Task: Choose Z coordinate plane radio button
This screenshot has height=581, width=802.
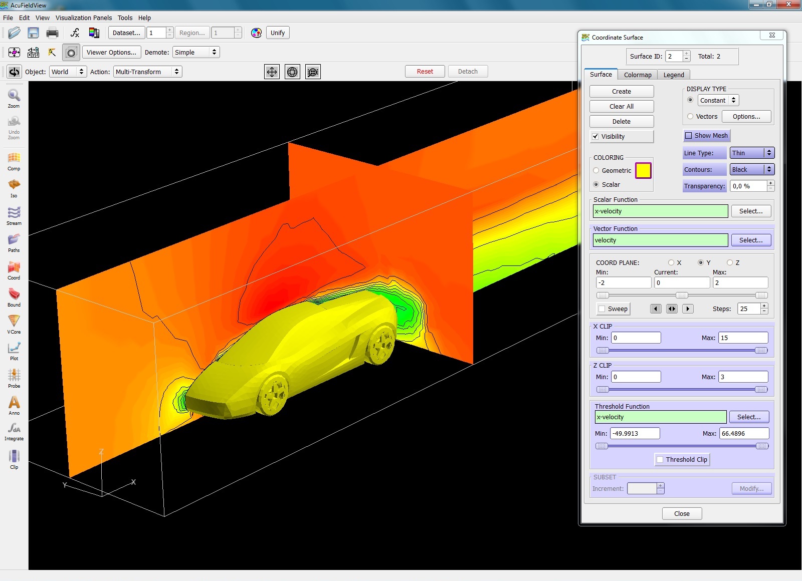Action: [730, 263]
